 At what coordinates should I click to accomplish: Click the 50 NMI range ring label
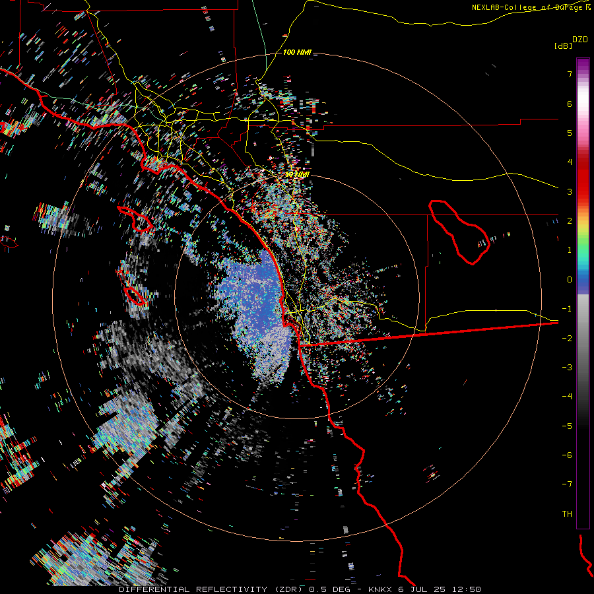point(297,175)
